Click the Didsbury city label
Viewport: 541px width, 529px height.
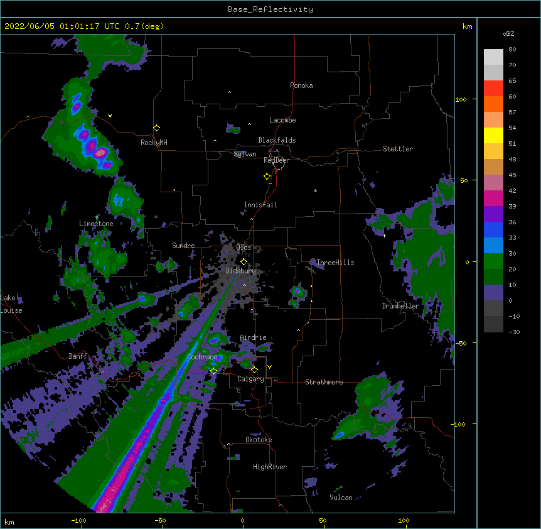[240, 271]
